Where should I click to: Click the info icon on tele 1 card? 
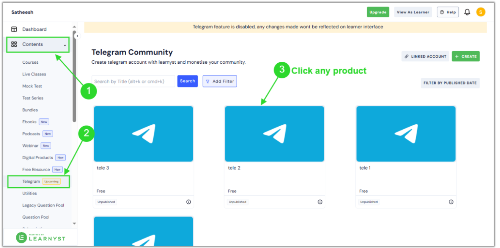451,202
